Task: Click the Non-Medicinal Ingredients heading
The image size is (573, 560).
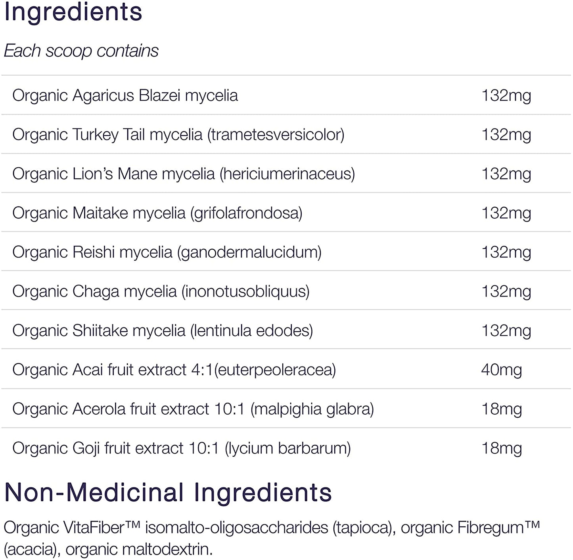Action: (x=168, y=493)
